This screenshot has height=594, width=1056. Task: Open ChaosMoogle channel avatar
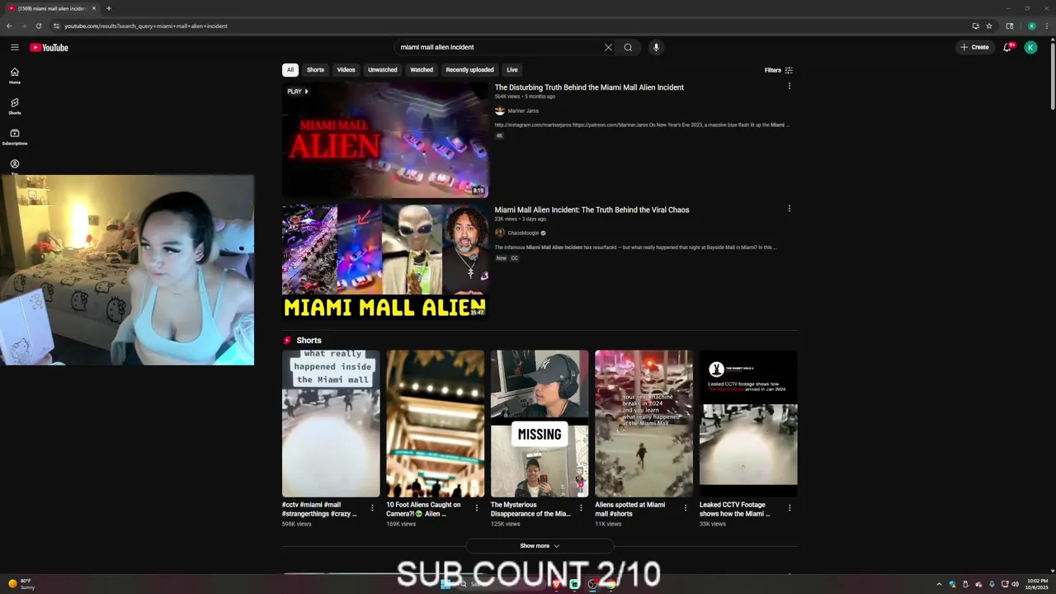[x=500, y=233]
